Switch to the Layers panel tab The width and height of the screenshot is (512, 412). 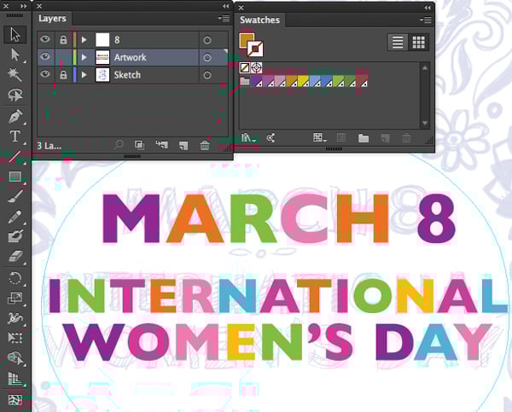pos(52,18)
